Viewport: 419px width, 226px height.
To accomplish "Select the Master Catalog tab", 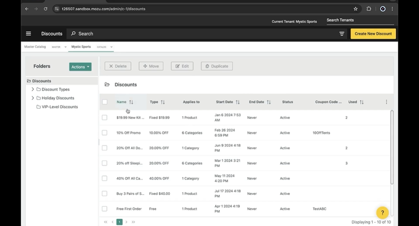I will click(x=35, y=47).
